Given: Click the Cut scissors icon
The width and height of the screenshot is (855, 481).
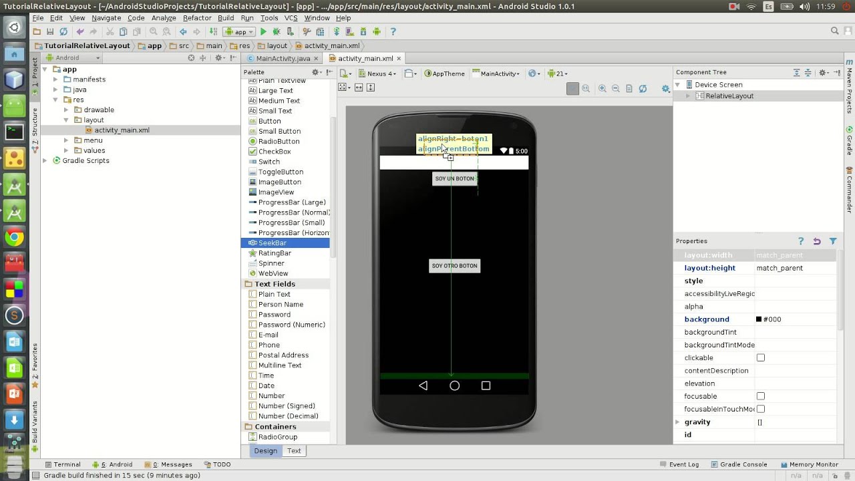Looking at the screenshot, I should (110, 31).
